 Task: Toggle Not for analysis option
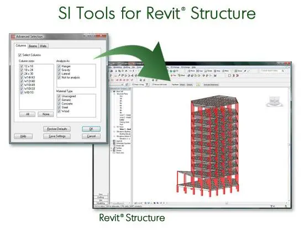click(59, 77)
